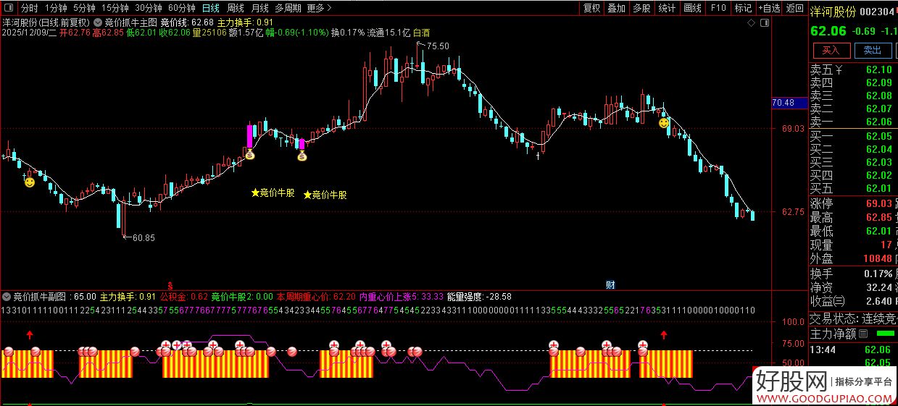
Task: Click the second money bag signal icon
Action: [x=302, y=155]
